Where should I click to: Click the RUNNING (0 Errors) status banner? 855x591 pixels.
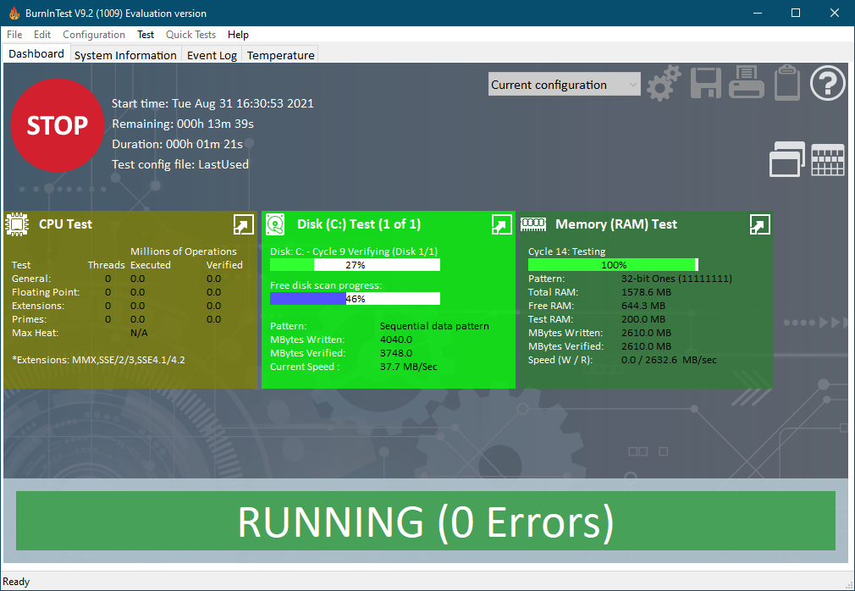click(426, 522)
